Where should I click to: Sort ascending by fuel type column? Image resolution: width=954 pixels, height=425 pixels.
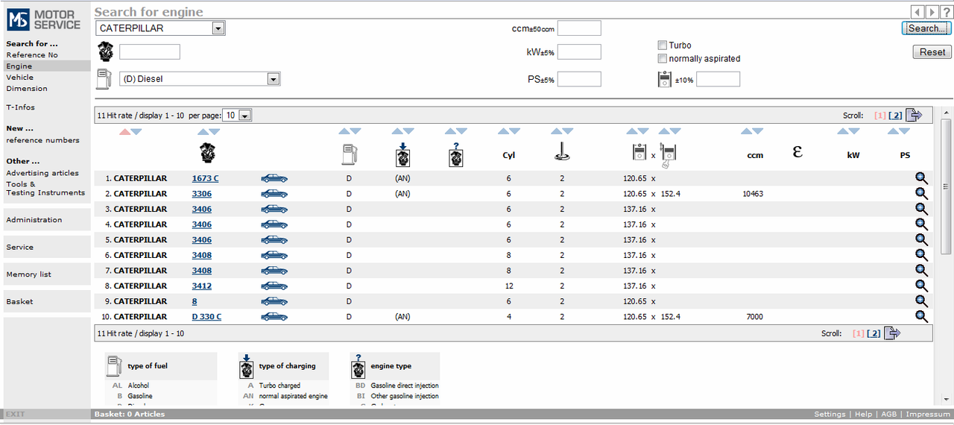pyautogui.click(x=344, y=131)
